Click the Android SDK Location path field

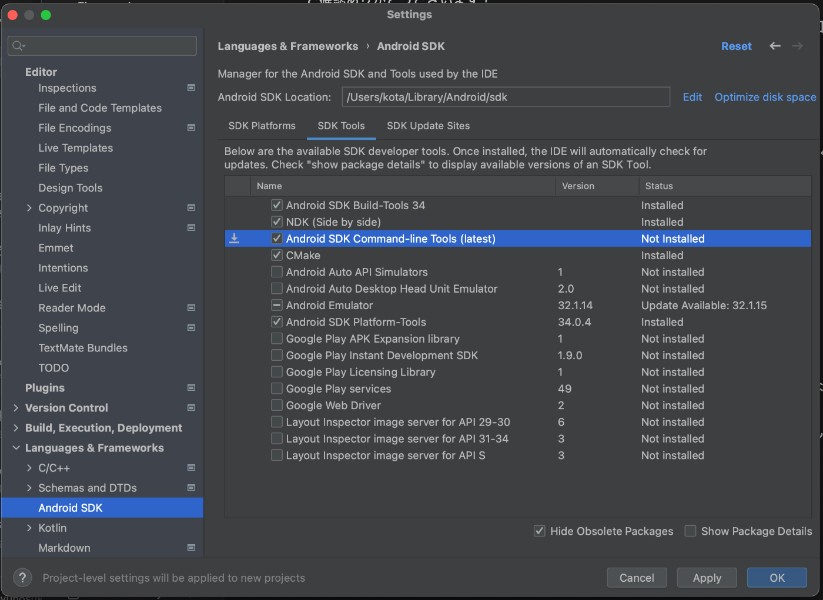point(506,97)
